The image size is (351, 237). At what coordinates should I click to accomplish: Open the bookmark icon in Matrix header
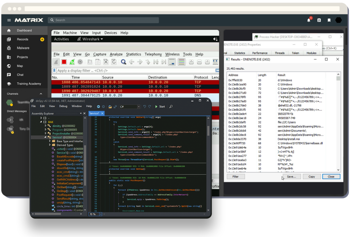(329, 20)
